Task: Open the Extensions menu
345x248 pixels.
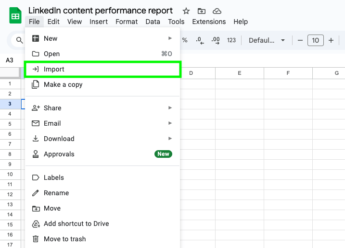Action: coord(209,22)
